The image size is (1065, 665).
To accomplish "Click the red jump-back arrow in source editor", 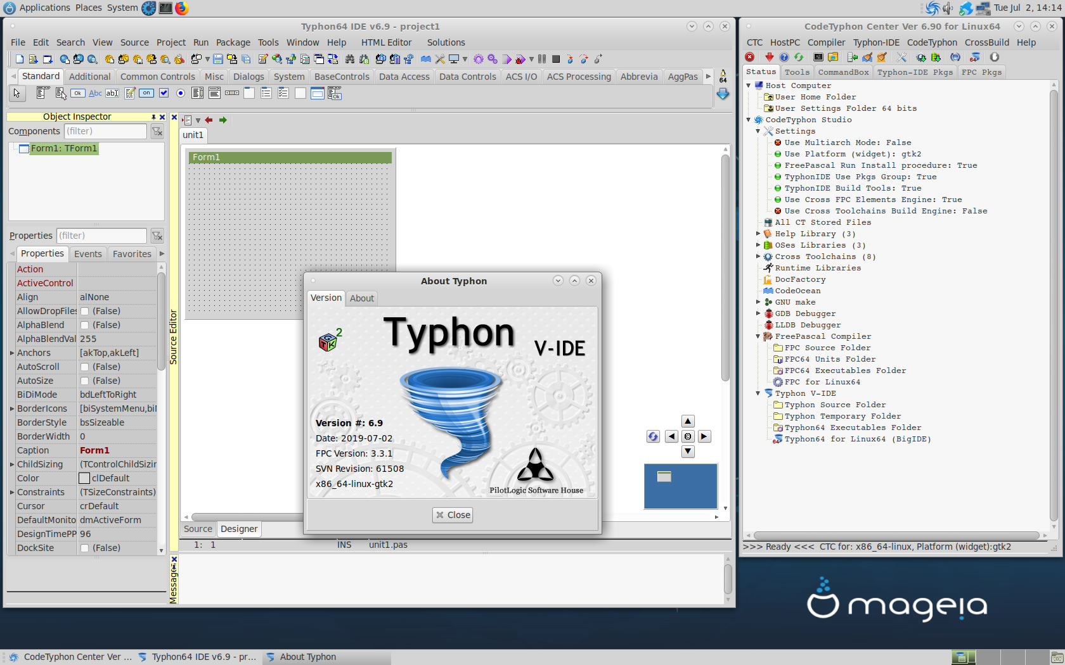I will (209, 120).
